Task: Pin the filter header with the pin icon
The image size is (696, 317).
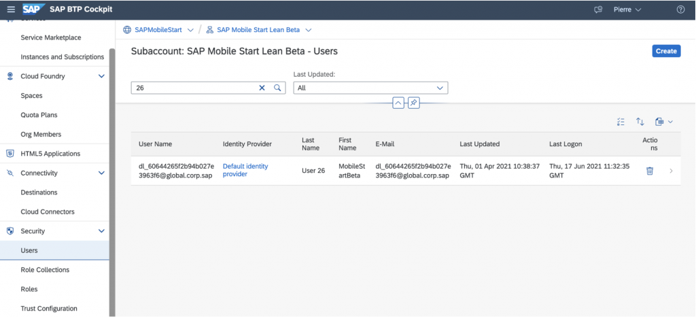Action: [414, 103]
